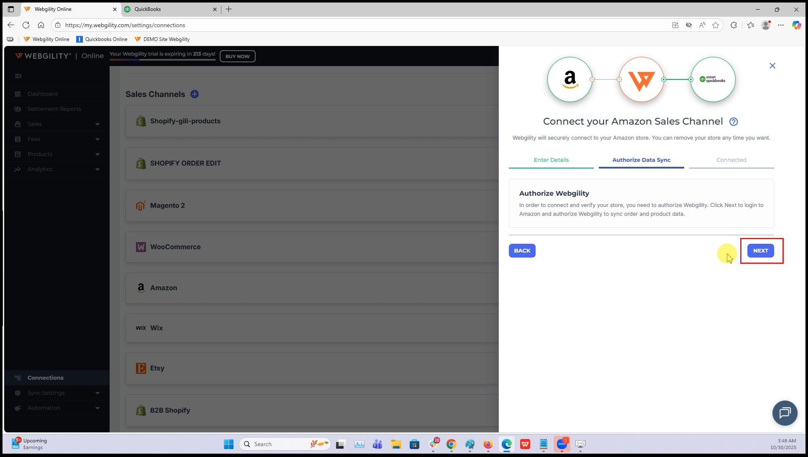
Task: Click the QuickBooks logo circle
Action: [713, 79]
